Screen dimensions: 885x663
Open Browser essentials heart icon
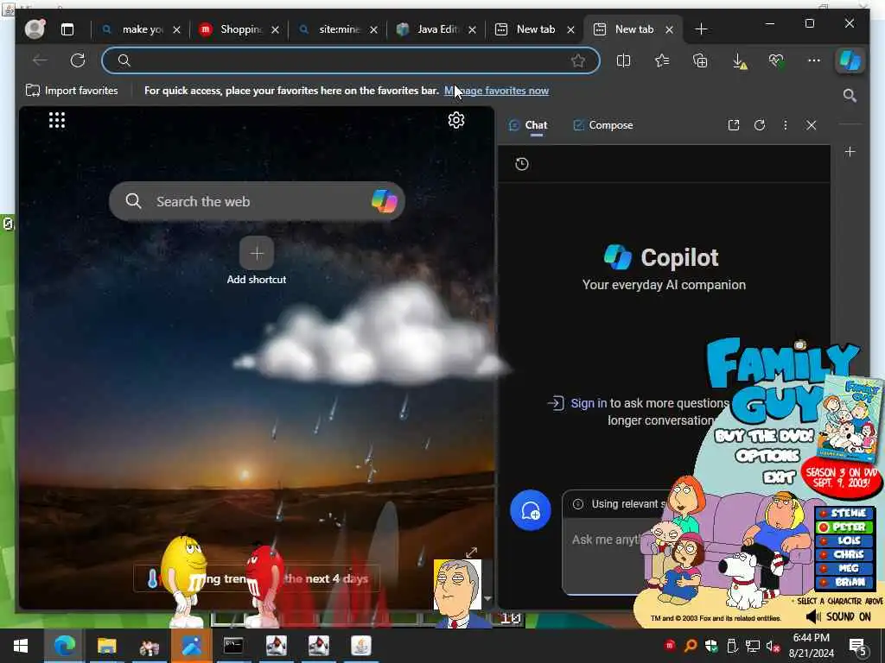coord(777,60)
